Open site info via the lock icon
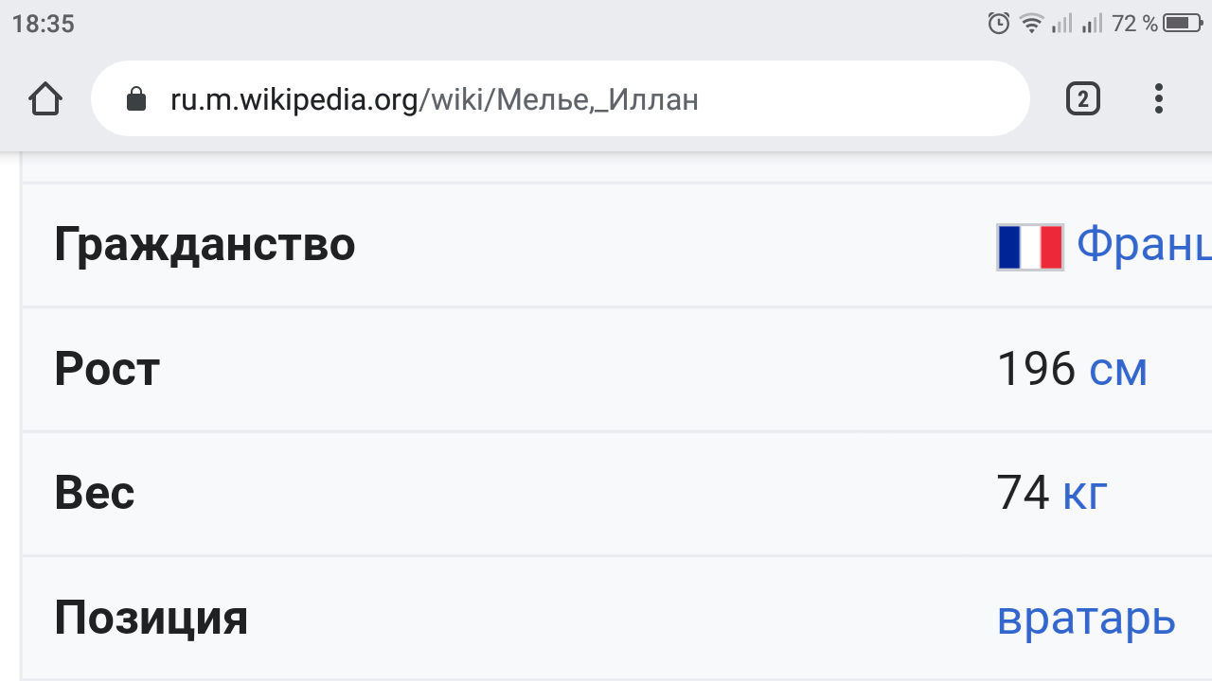 [136, 99]
